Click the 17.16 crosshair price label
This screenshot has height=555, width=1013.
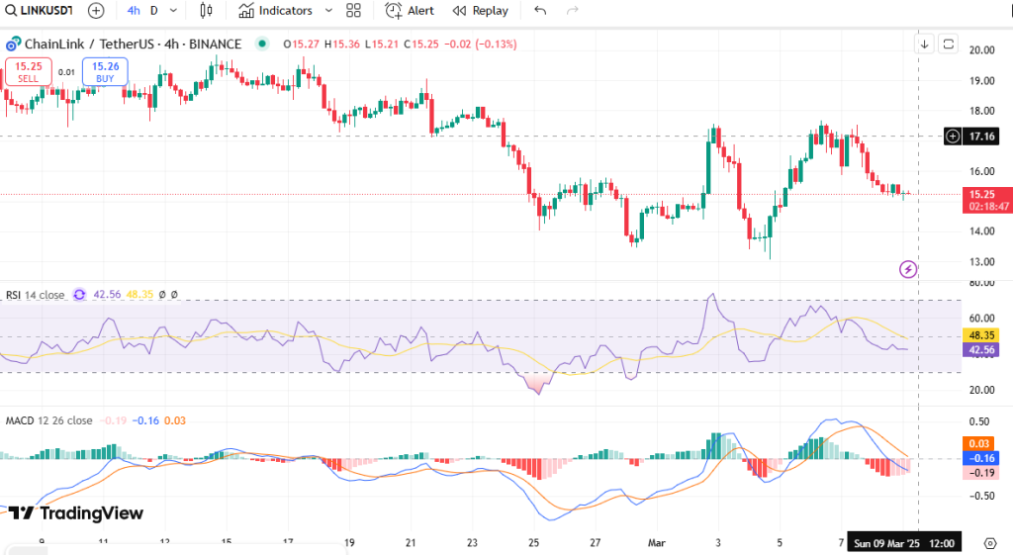(981, 137)
